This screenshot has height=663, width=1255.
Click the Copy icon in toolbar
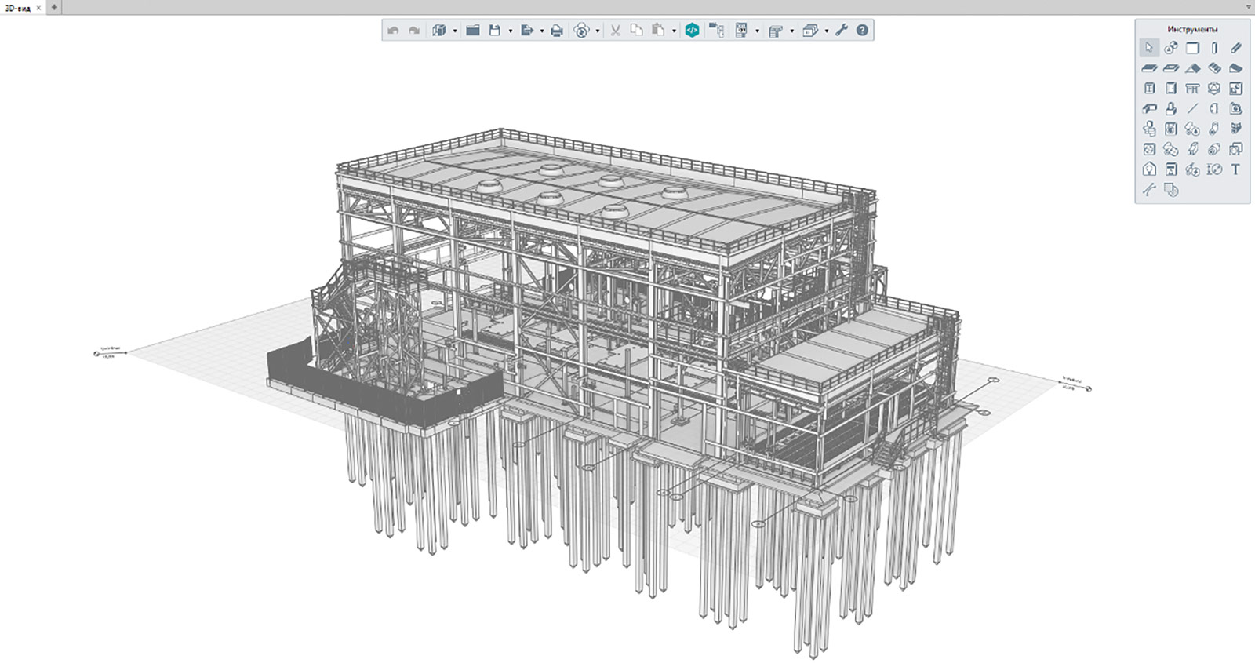click(x=636, y=31)
